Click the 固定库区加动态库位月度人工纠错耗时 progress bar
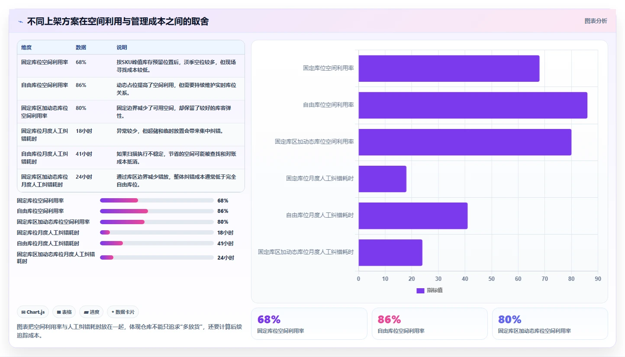This screenshot has height=357, width=625. point(157,257)
